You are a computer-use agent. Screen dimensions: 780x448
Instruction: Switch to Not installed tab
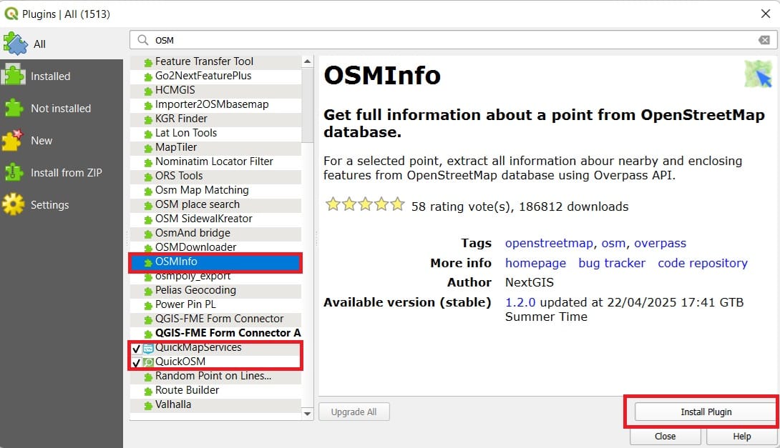point(62,109)
